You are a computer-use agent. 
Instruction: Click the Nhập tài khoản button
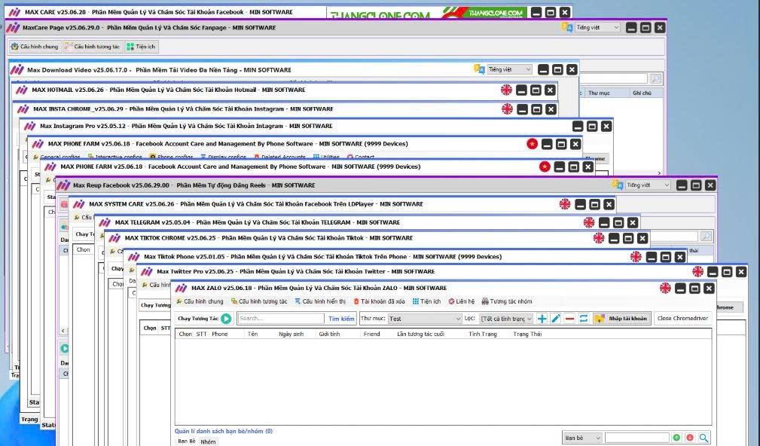tap(621, 319)
